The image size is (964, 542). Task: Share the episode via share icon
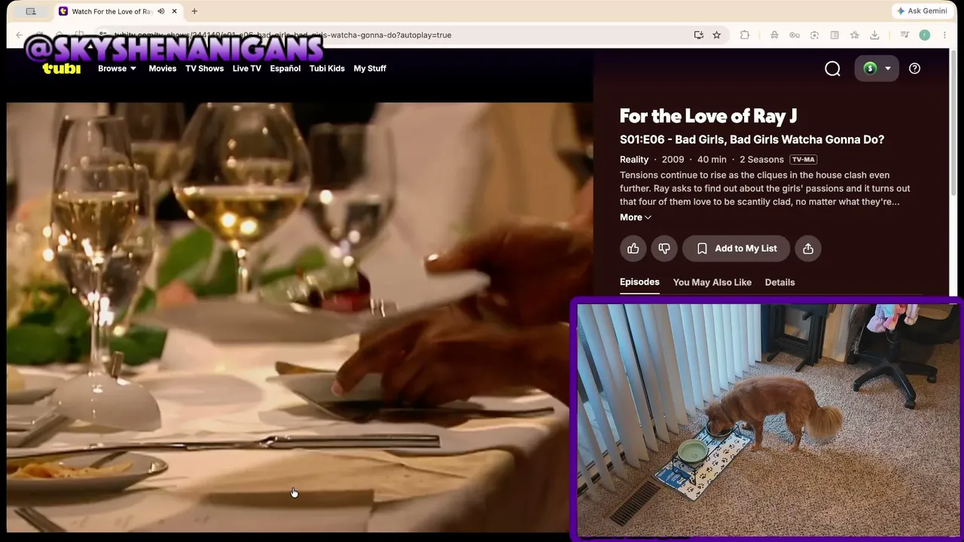[808, 248]
